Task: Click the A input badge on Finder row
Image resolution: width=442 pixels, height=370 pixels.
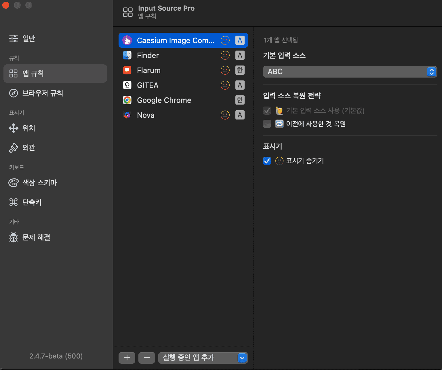Action: pos(240,55)
